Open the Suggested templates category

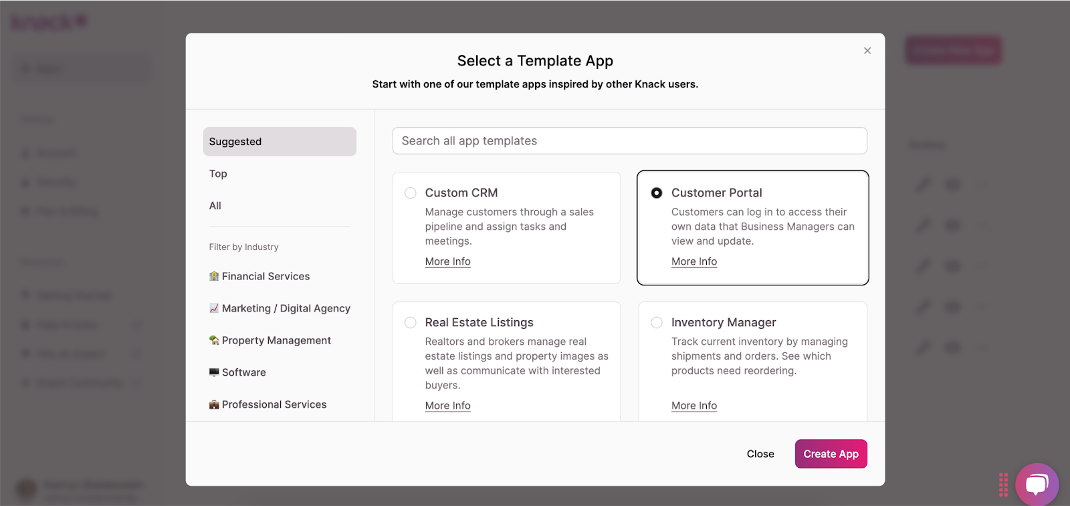[x=280, y=142]
